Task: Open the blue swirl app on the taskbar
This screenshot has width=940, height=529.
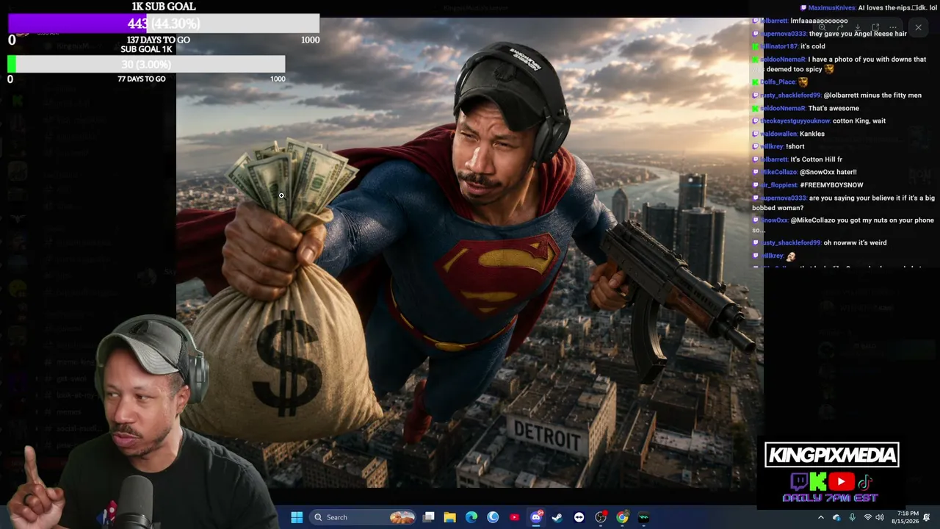Action: coord(493,517)
